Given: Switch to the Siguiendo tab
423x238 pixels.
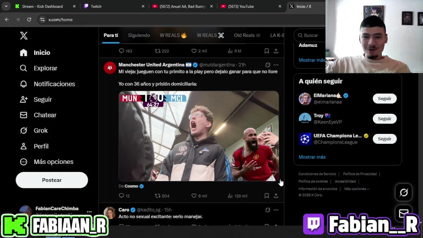Looking at the screenshot, I should [x=139, y=35].
